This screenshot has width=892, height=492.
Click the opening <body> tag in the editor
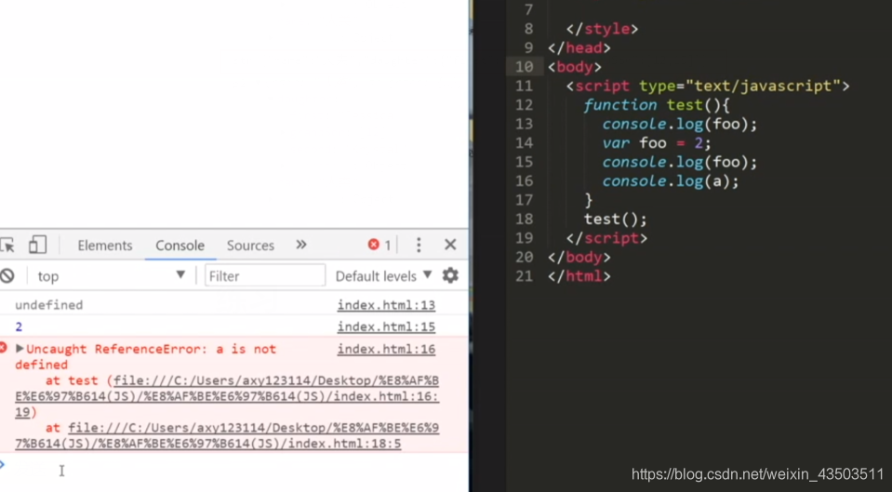coord(575,67)
